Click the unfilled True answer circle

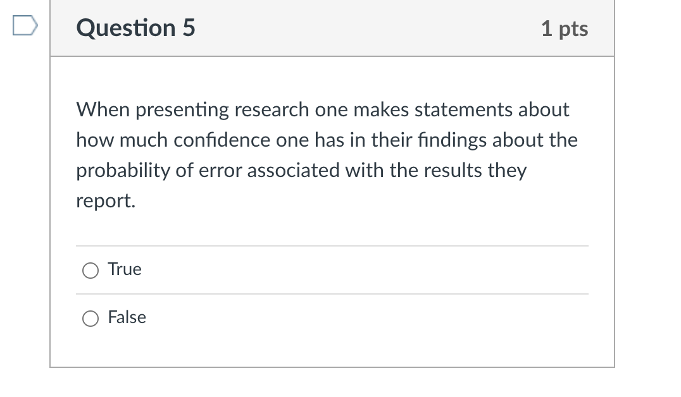(91, 270)
